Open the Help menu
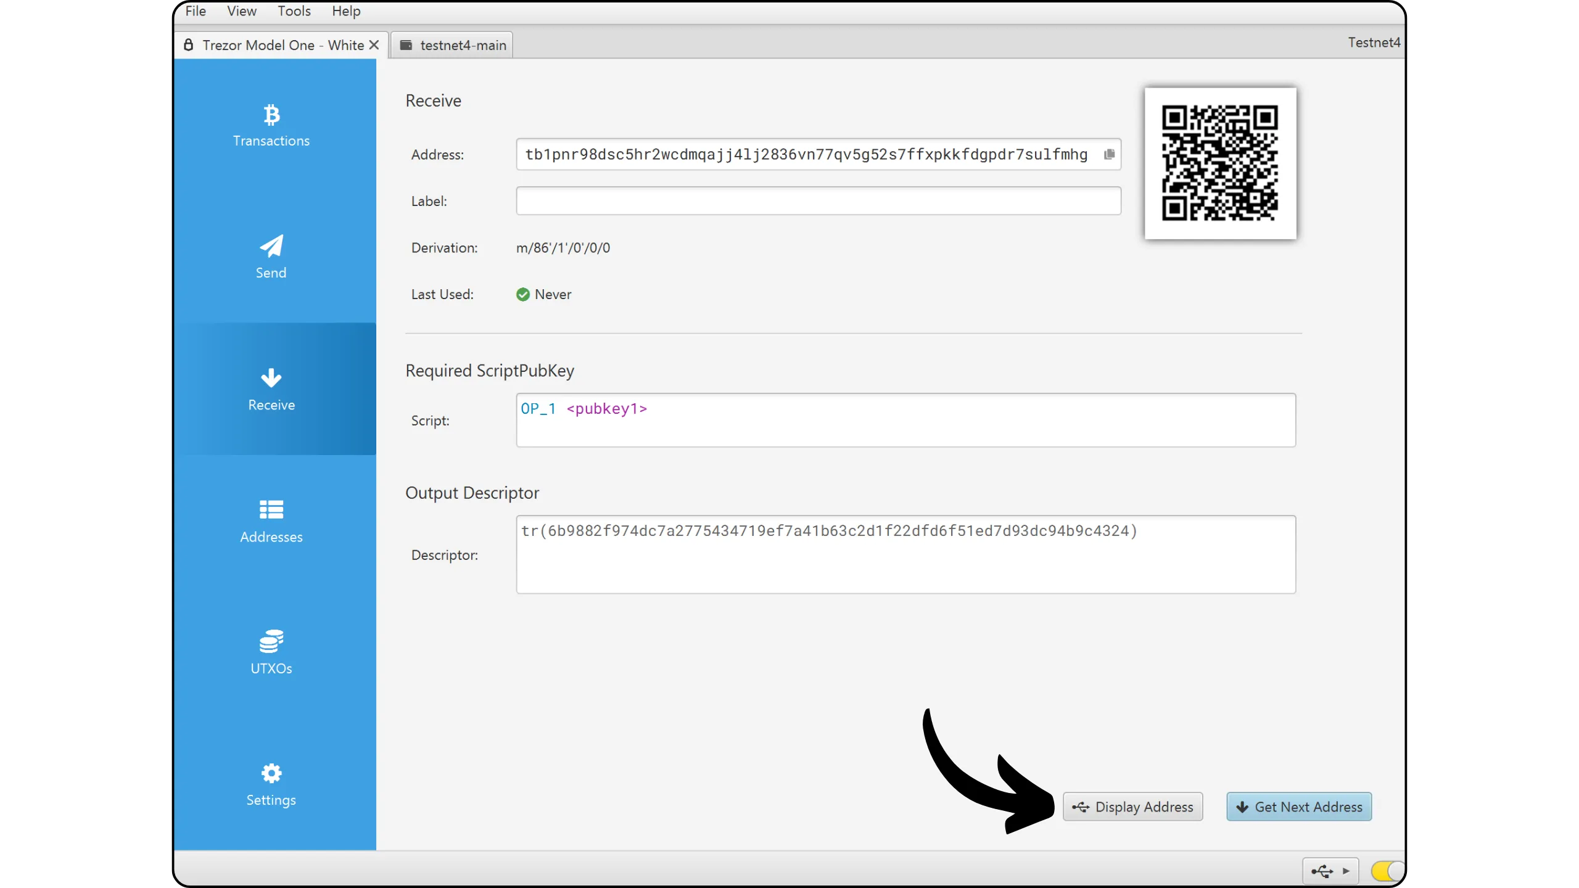Screen dimensions: 1579x888 point(345,11)
